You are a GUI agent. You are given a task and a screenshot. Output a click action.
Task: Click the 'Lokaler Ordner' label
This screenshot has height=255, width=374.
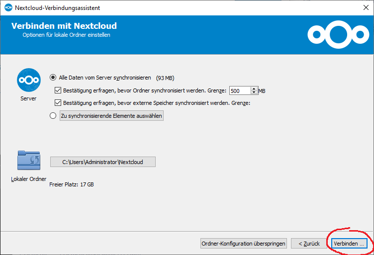click(x=29, y=179)
